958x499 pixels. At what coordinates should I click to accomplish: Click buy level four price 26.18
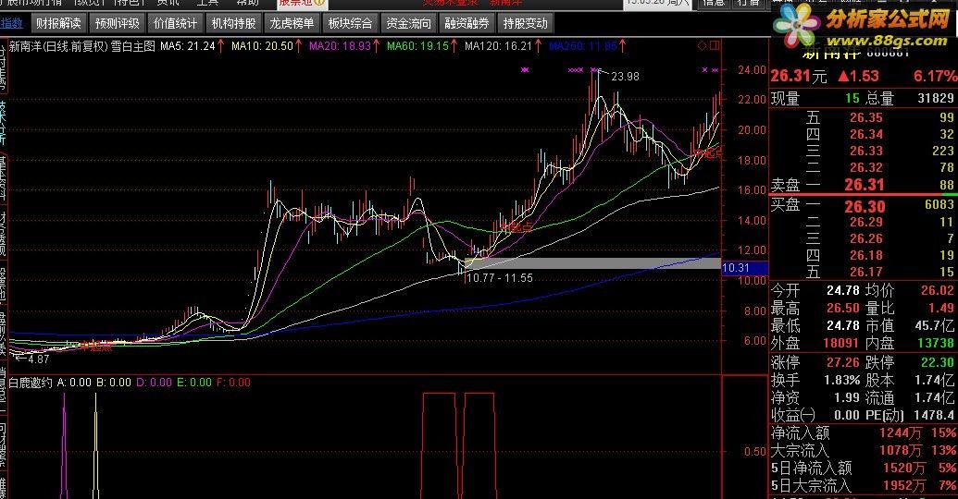tap(866, 255)
